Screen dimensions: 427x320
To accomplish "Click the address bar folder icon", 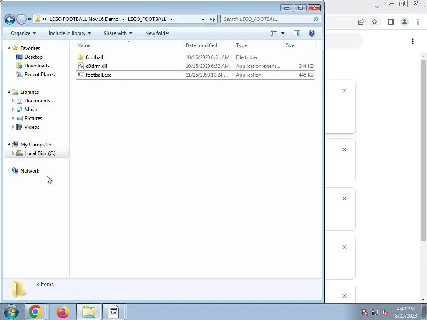I will coord(37,19).
